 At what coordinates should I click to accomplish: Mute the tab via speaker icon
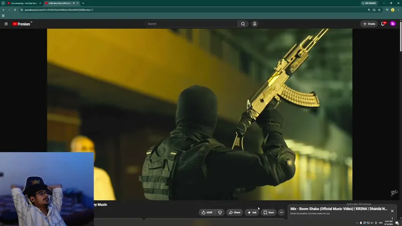pyautogui.click(x=74, y=3)
